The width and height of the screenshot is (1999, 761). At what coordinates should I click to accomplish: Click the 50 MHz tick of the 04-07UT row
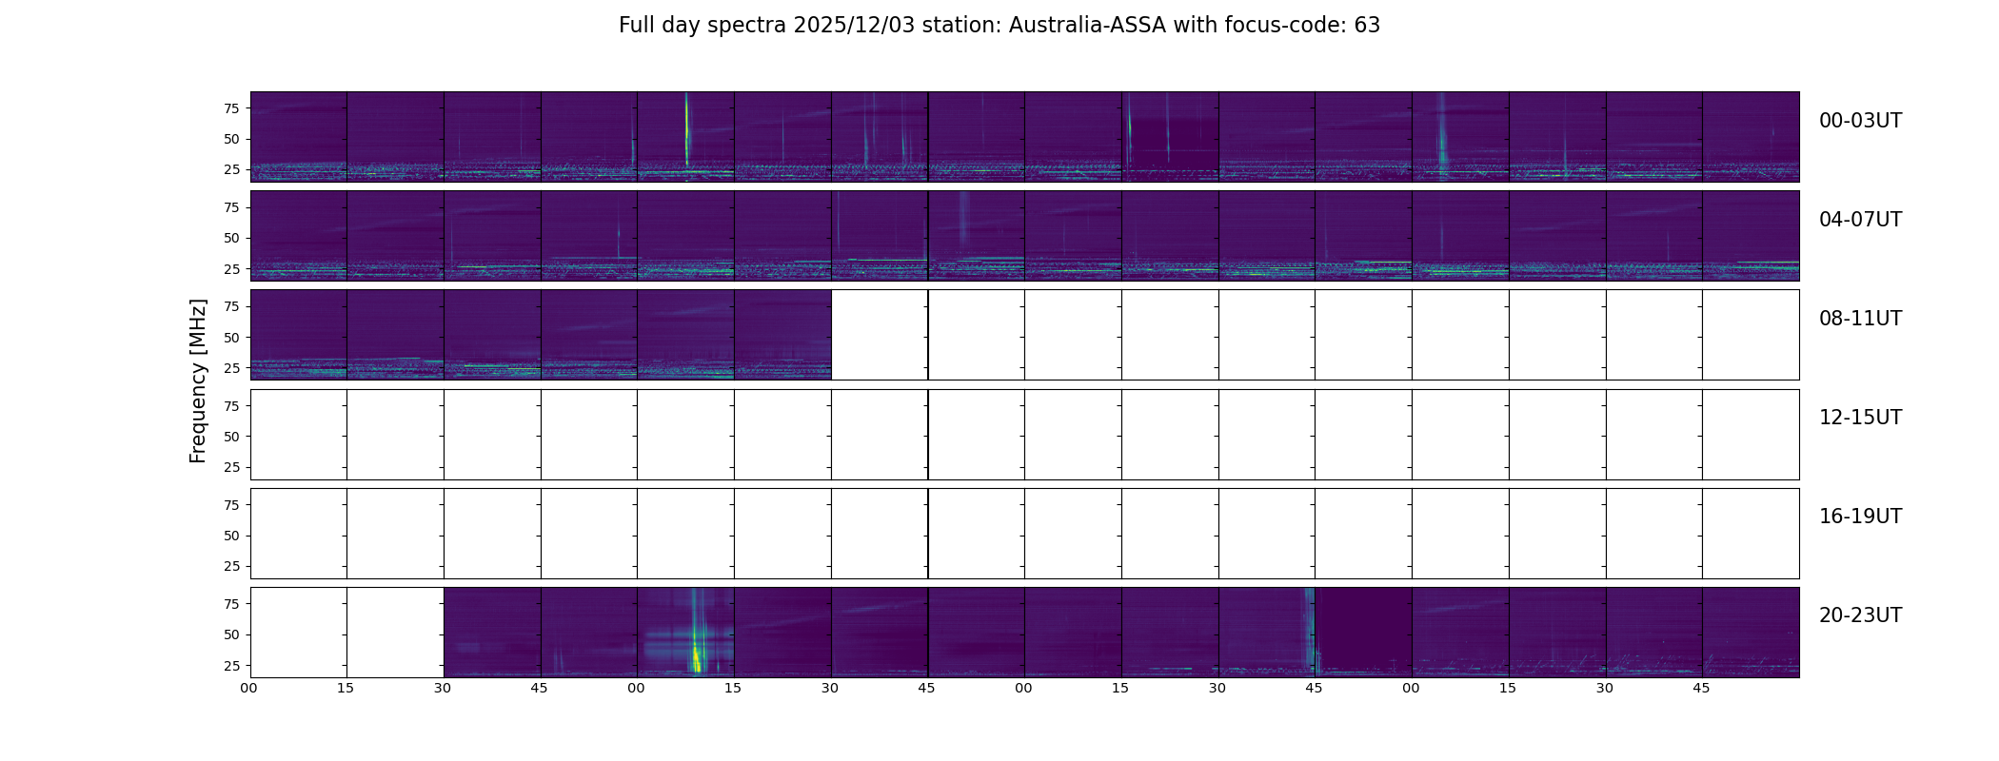pyautogui.click(x=230, y=239)
